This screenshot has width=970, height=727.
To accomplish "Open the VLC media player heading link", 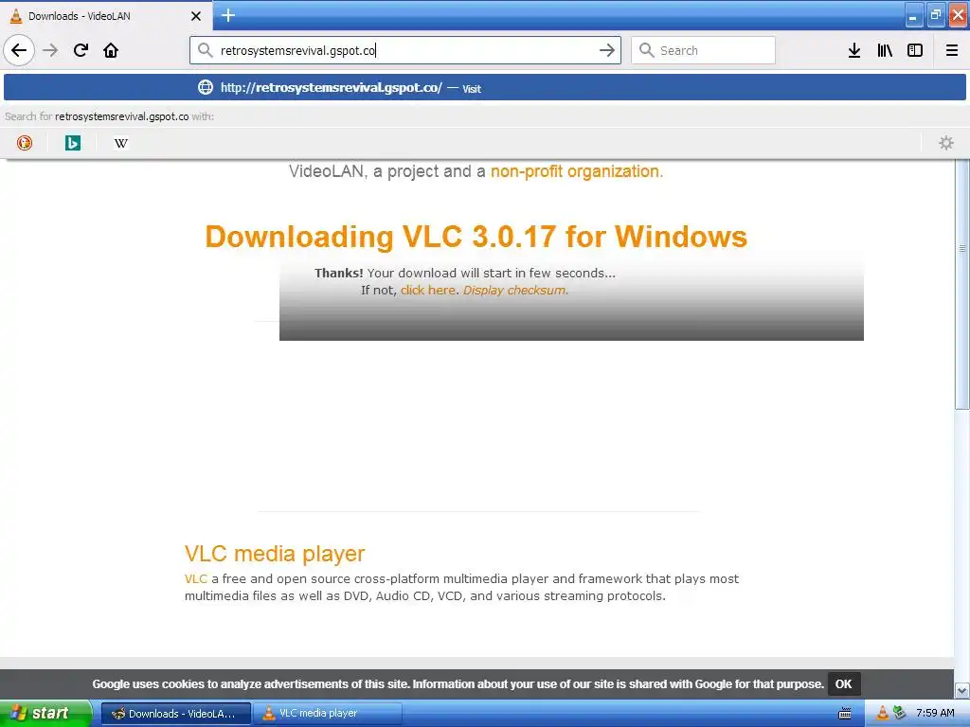I will (x=275, y=553).
